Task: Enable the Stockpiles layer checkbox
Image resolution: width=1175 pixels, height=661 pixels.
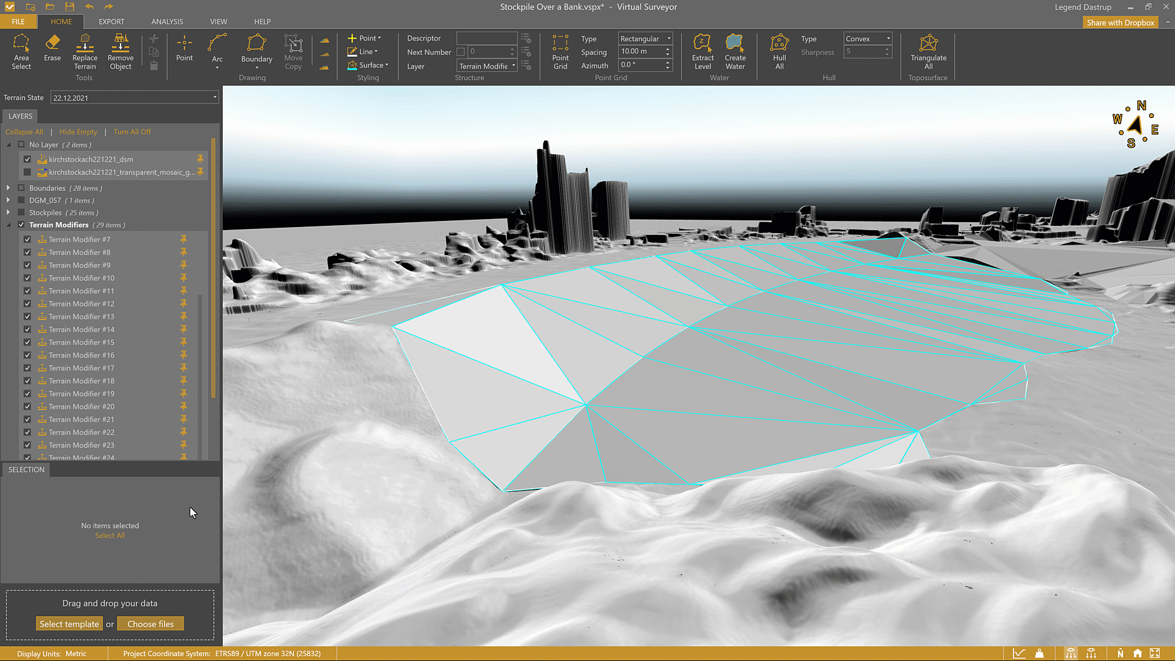Action: [21, 213]
